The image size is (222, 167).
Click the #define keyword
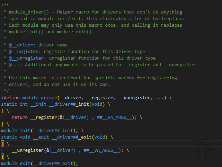coord(10,97)
